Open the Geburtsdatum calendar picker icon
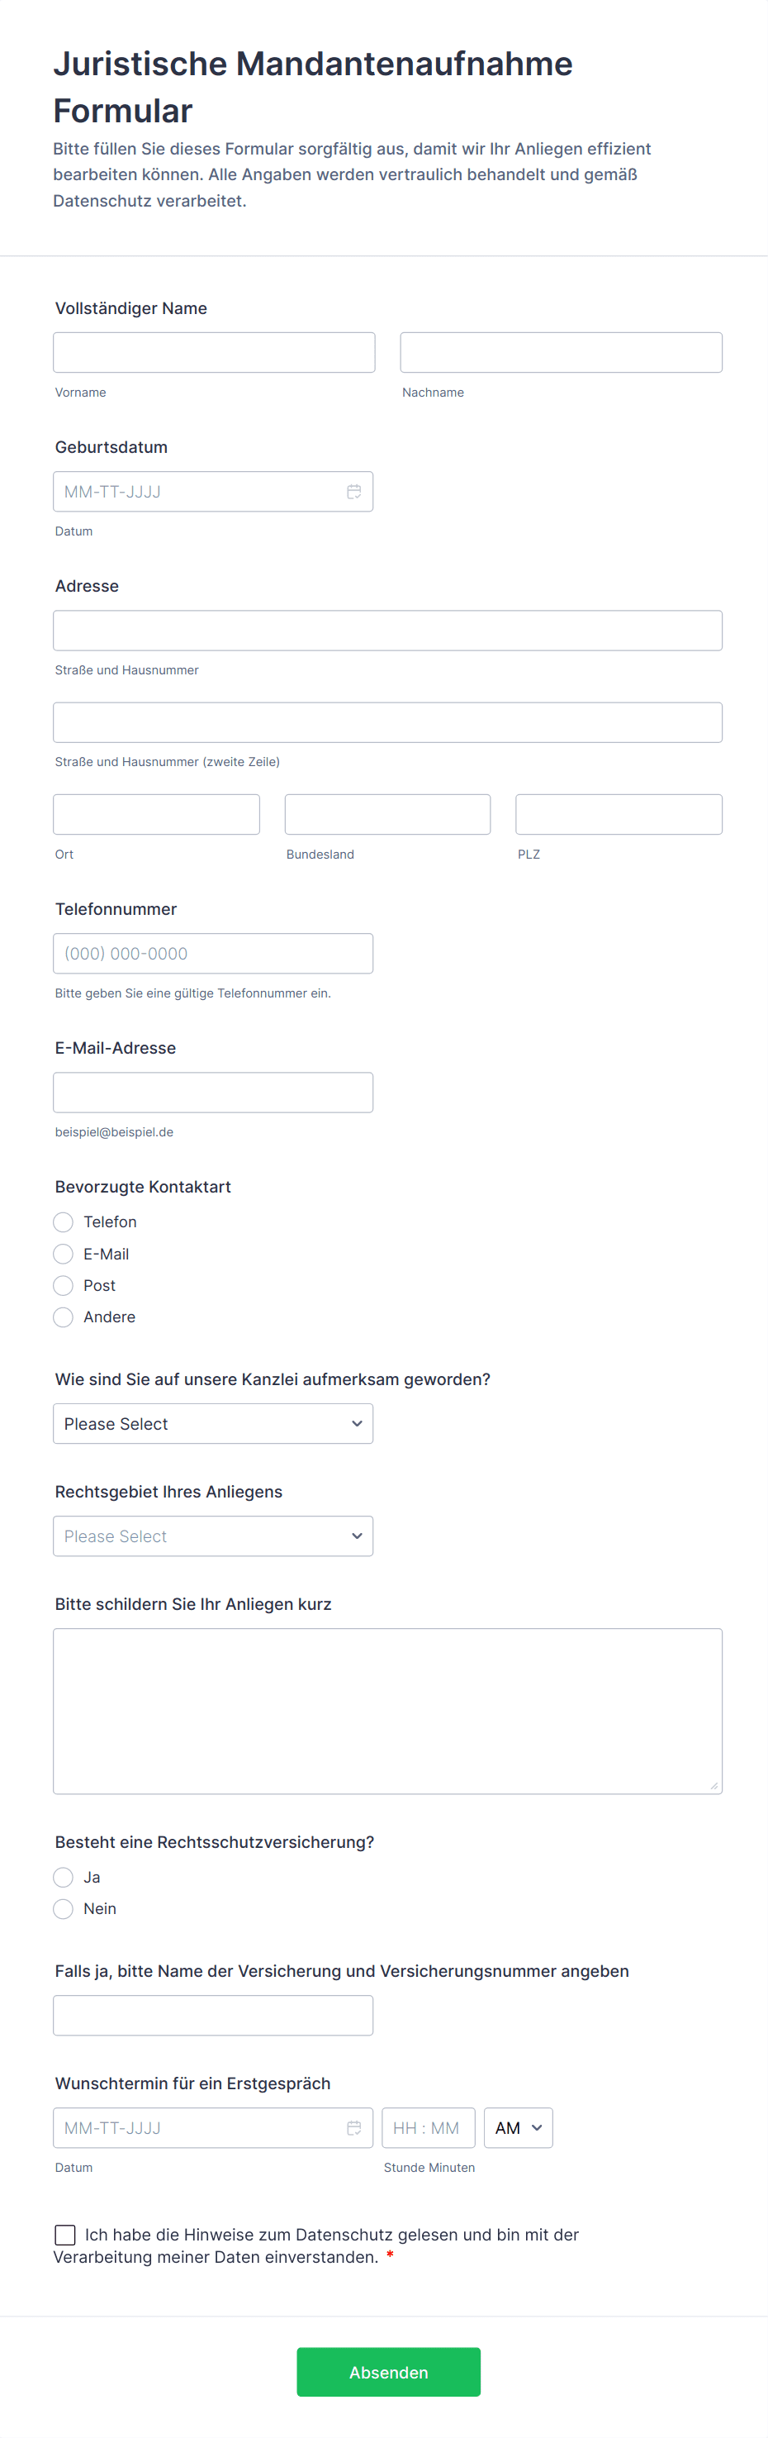 (353, 492)
